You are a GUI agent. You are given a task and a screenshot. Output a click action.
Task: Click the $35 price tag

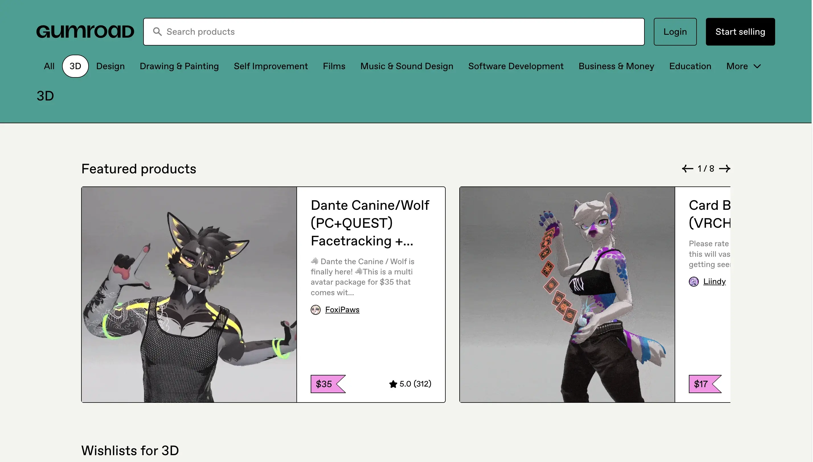324,384
